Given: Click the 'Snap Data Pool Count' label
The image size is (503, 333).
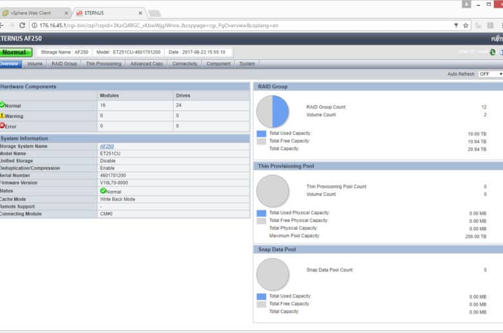Looking at the screenshot, I should click(x=330, y=270).
